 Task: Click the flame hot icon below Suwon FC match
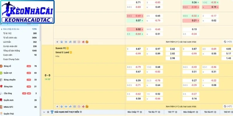point(83,106)
